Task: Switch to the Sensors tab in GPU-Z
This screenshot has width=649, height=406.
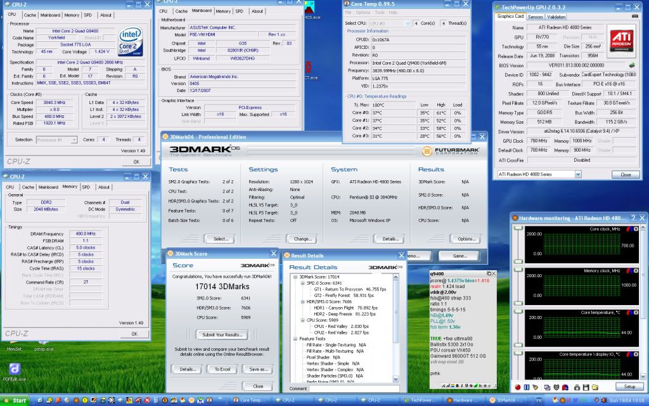Action: pos(536,17)
